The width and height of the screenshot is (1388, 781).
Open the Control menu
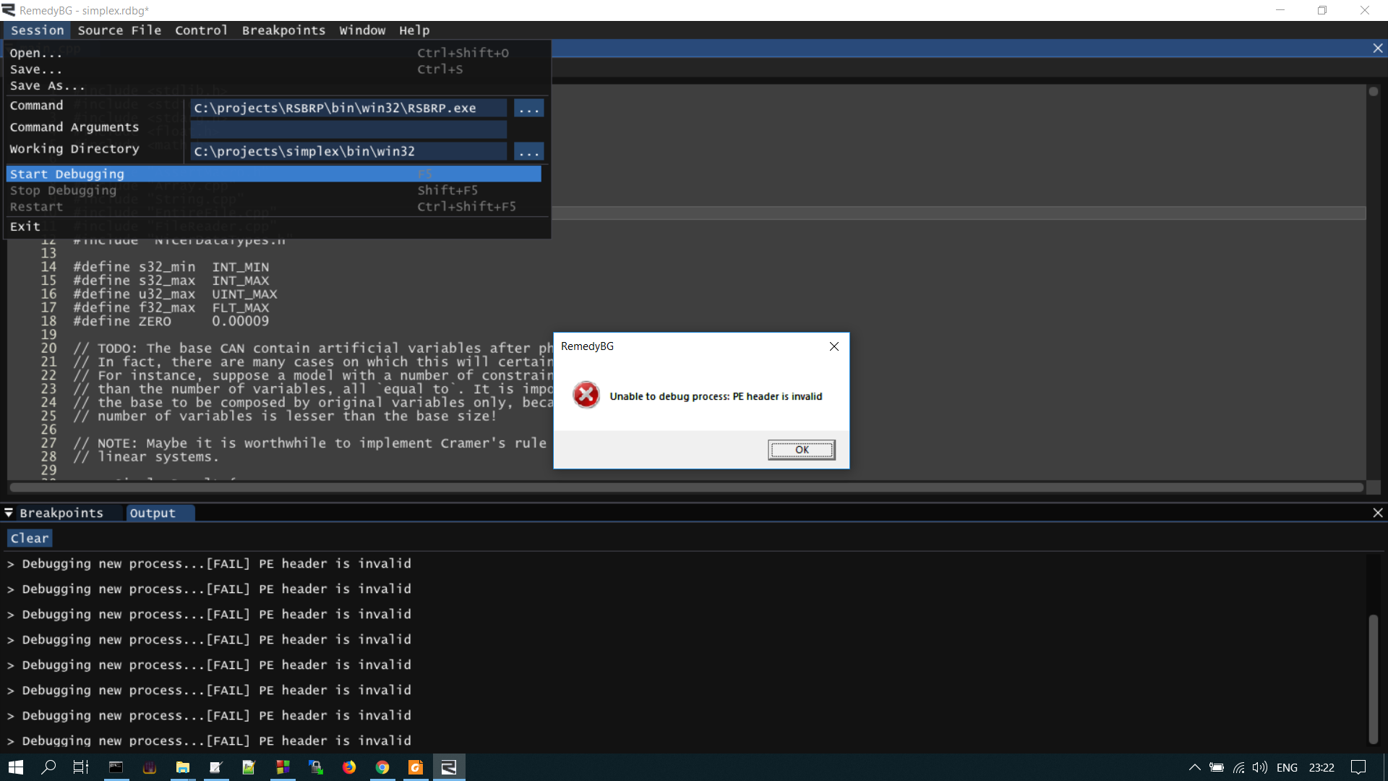click(x=201, y=30)
